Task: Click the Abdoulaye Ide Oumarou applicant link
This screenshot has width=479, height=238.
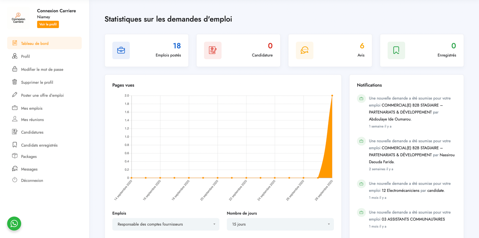Action: pyautogui.click(x=389, y=119)
